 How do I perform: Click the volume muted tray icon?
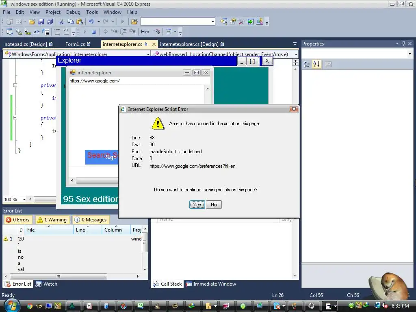tap(385, 305)
